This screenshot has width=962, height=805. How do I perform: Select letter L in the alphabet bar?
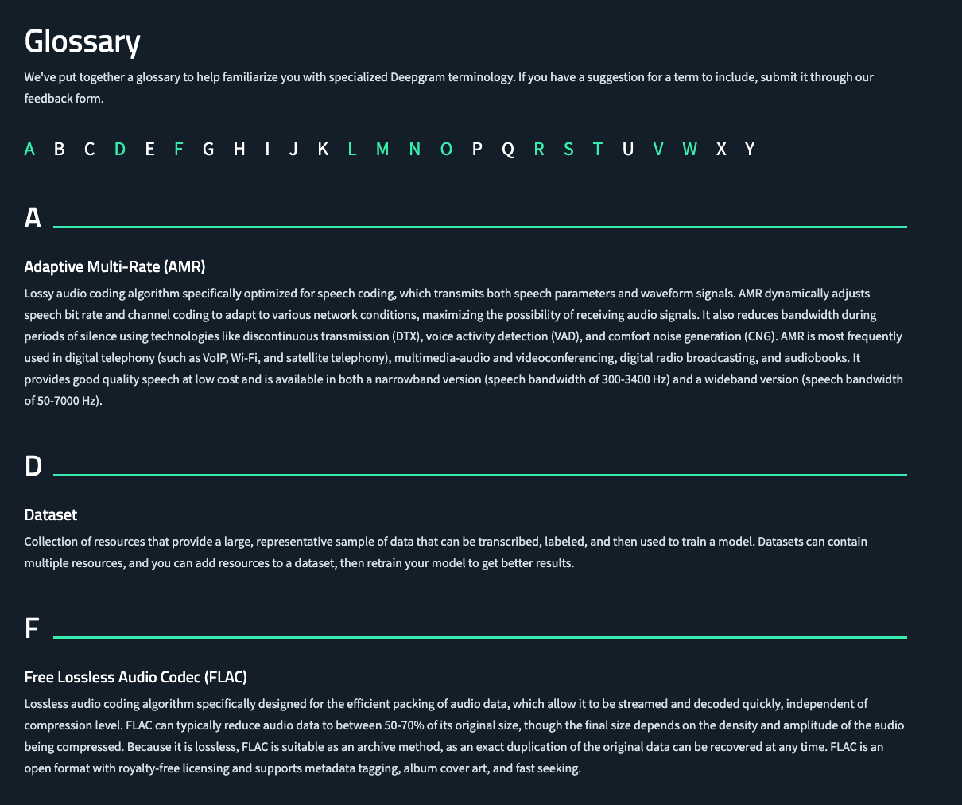352,149
